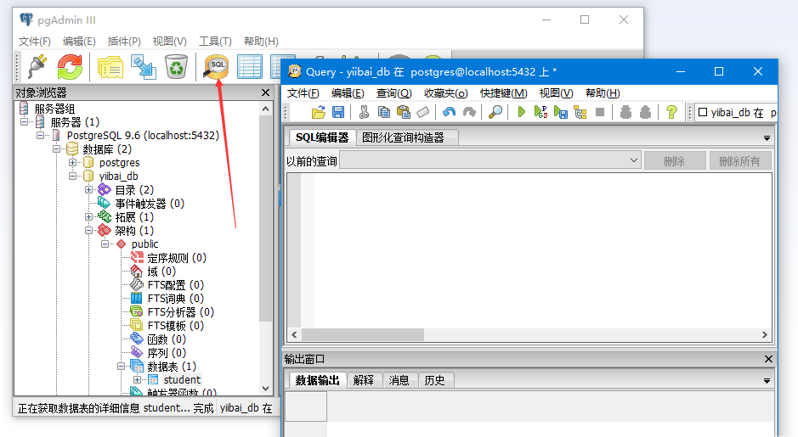Refresh the selected object in pgAdmin

pyautogui.click(x=70, y=66)
